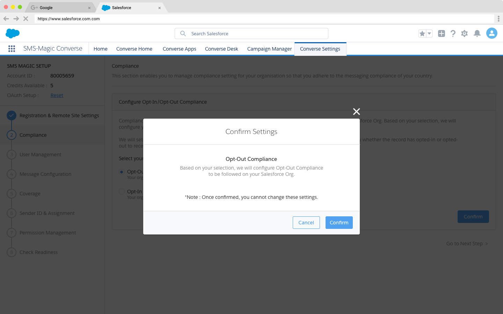The height and width of the screenshot is (314, 503).
Task: Open User Management step
Action: pos(40,155)
